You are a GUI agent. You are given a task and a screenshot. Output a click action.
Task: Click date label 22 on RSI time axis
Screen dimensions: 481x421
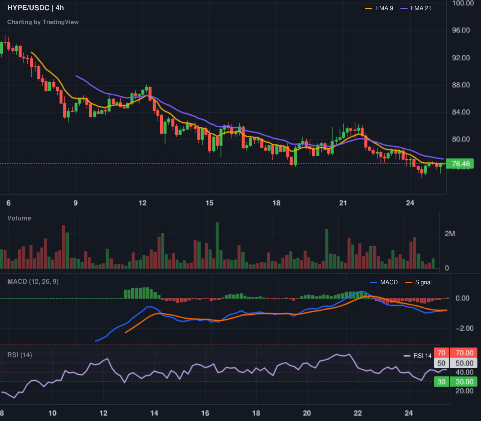[358, 413]
